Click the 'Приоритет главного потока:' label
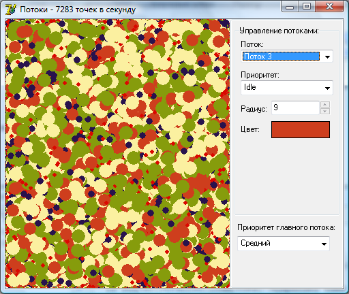 pyautogui.click(x=286, y=227)
